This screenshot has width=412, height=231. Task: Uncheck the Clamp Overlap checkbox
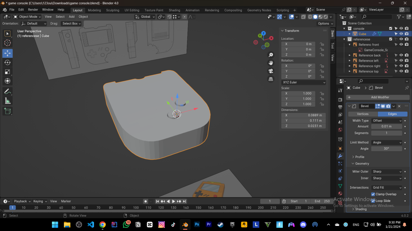373,194
